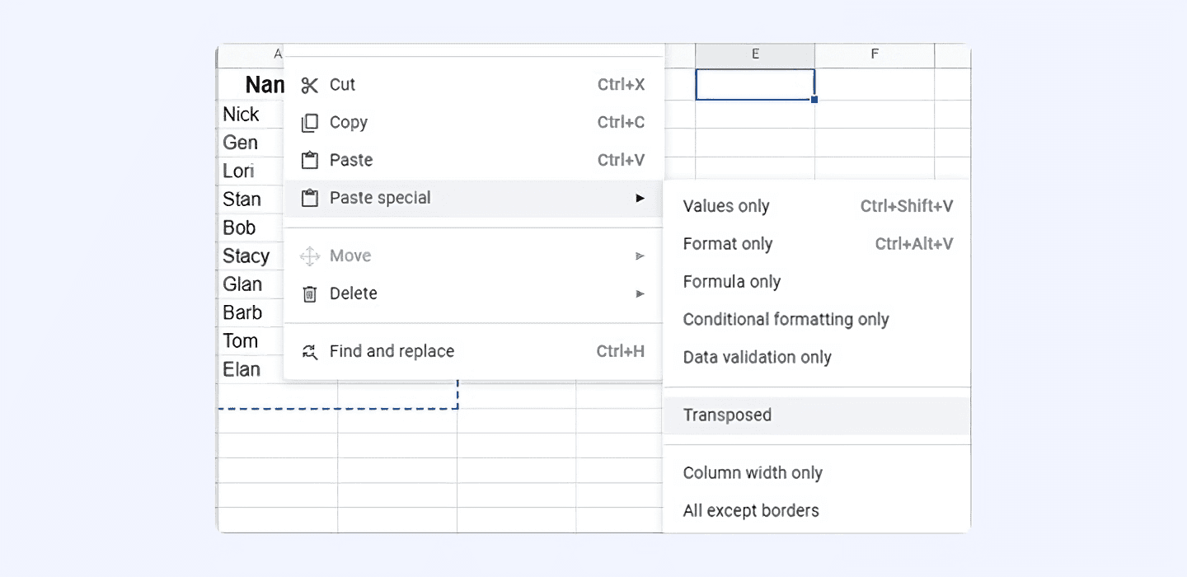Select Formula only paste option

732,283
